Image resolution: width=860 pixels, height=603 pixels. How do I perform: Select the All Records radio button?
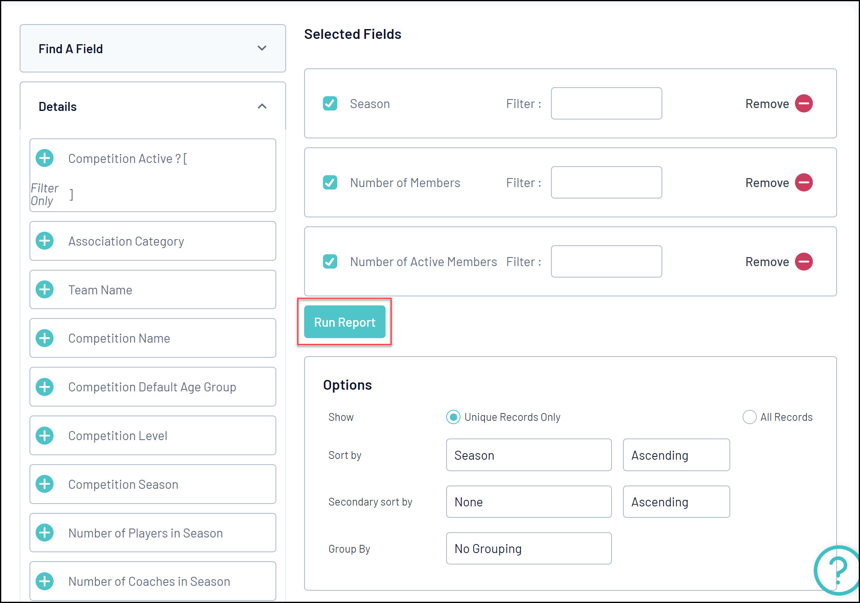tap(749, 417)
